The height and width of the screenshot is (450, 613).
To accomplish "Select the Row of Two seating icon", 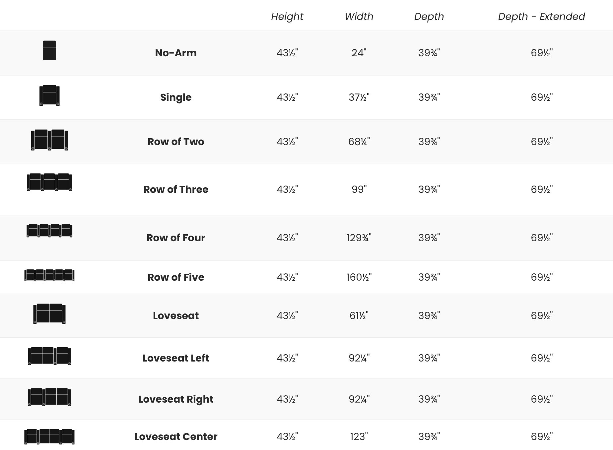I will coord(49,140).
